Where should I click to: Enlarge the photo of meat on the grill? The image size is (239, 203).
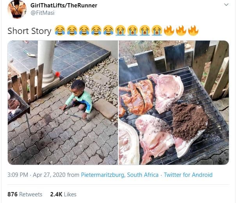tap(174, 102)
